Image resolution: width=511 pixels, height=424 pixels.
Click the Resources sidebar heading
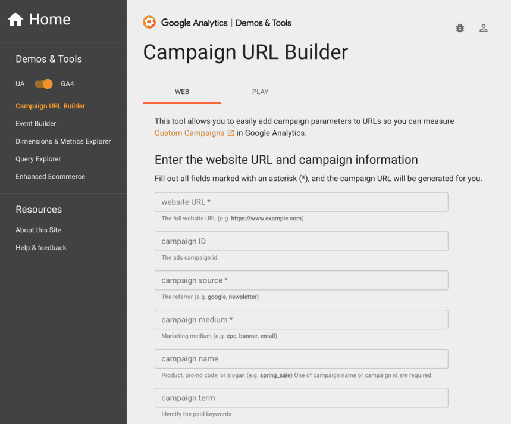tap(39, 210)
